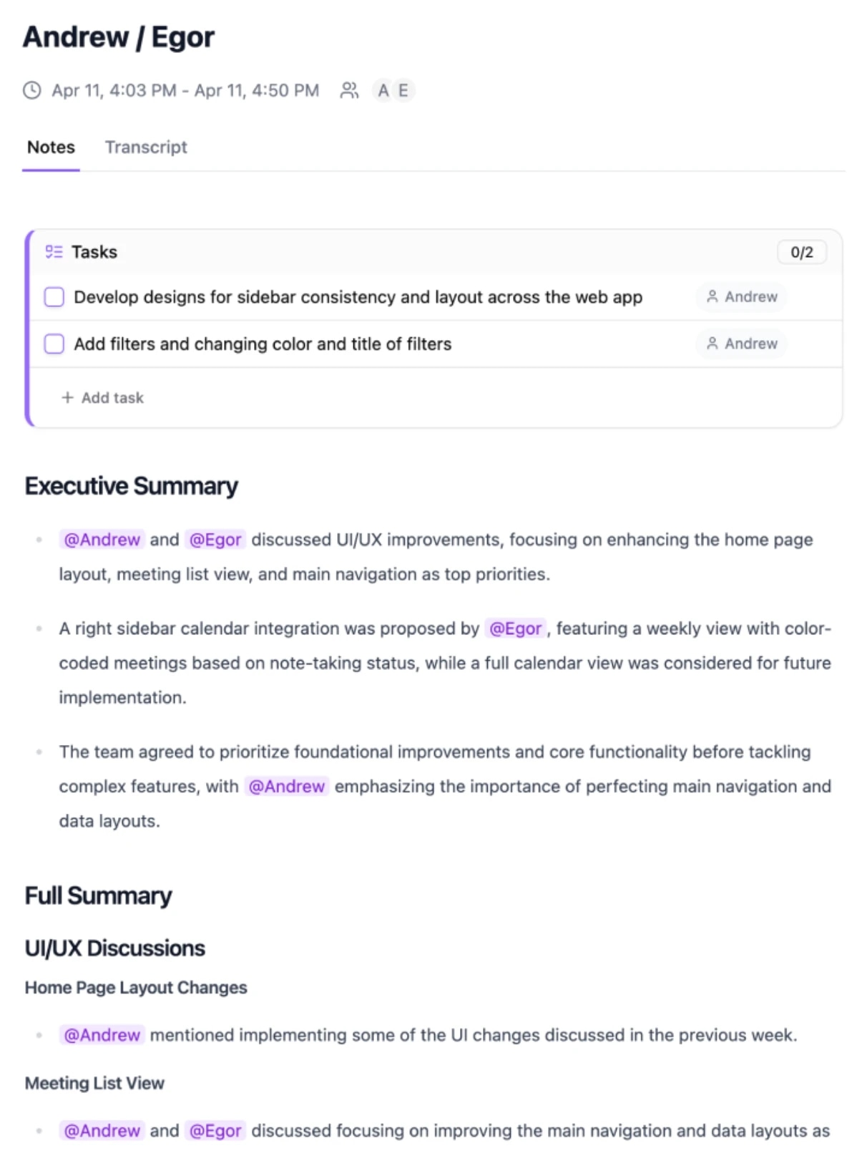Click the participants people icon
The height and width of the screenshot is (1151, 867).
(349, 90)
